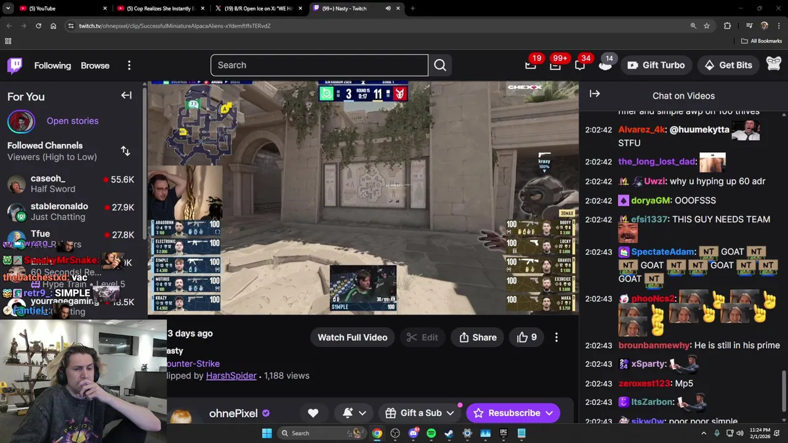Expand the Gift a Sub dropdown
Viewport: 788px width, 443px height.
tap(420, 413)
